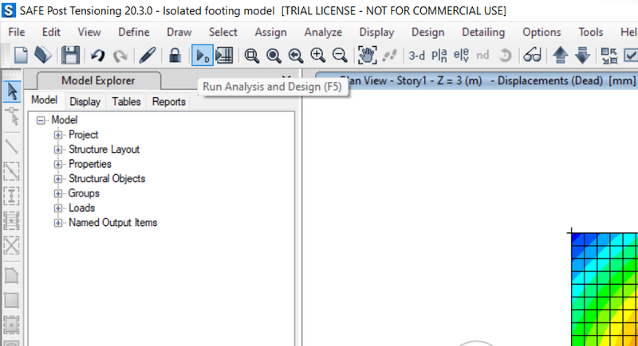This screenshot has width=638, height=346.
Task: Pick dashed-box tool with centered square
Action: point(11,221)
